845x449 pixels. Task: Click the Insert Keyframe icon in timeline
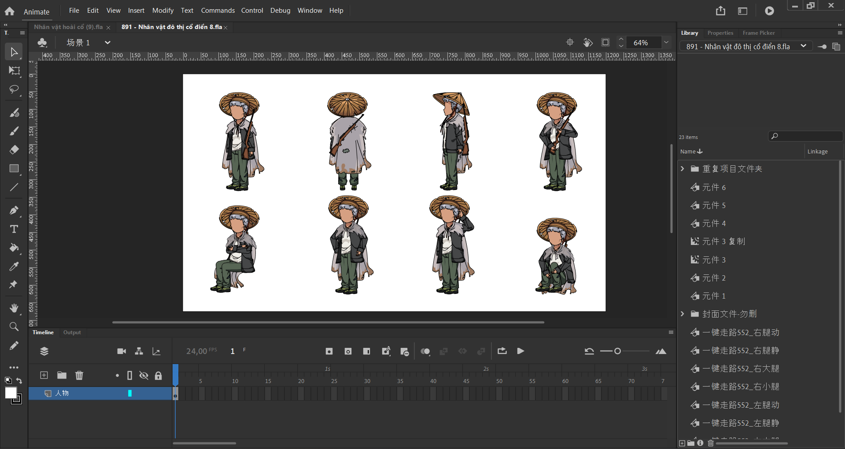pos(329,351)
